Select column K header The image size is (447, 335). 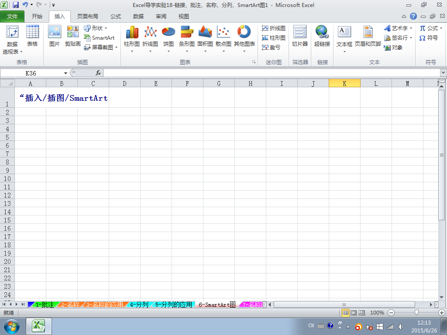pos(344,83)
